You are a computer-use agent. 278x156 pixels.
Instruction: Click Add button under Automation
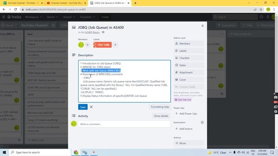[x=189, y=129]
